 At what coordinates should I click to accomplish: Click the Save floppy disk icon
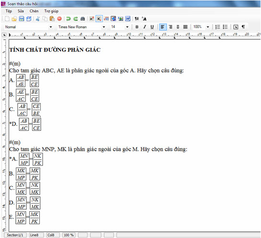click(22, 19)
